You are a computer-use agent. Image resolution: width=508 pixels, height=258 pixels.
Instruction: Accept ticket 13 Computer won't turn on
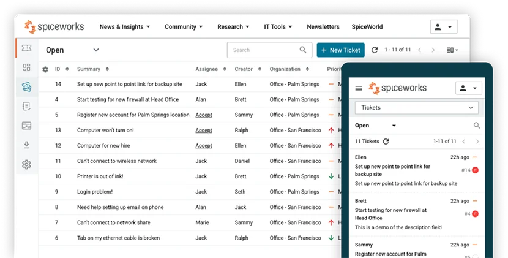(x=204, y=130)
